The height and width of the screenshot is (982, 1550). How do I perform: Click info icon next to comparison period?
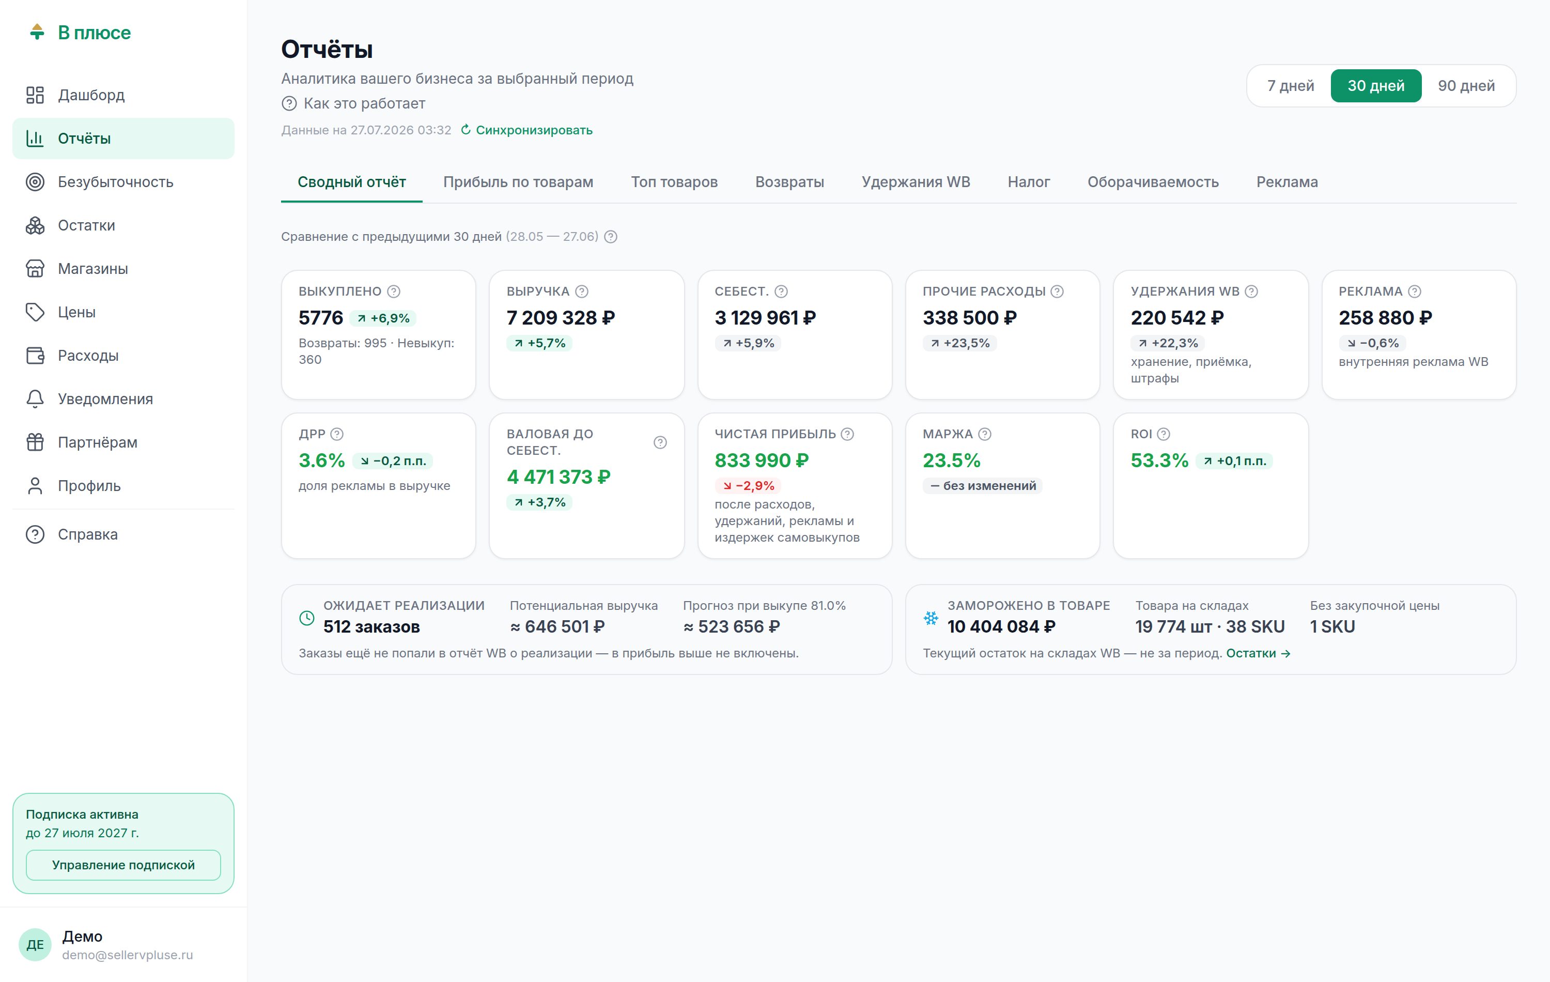[x=611, y=237]
